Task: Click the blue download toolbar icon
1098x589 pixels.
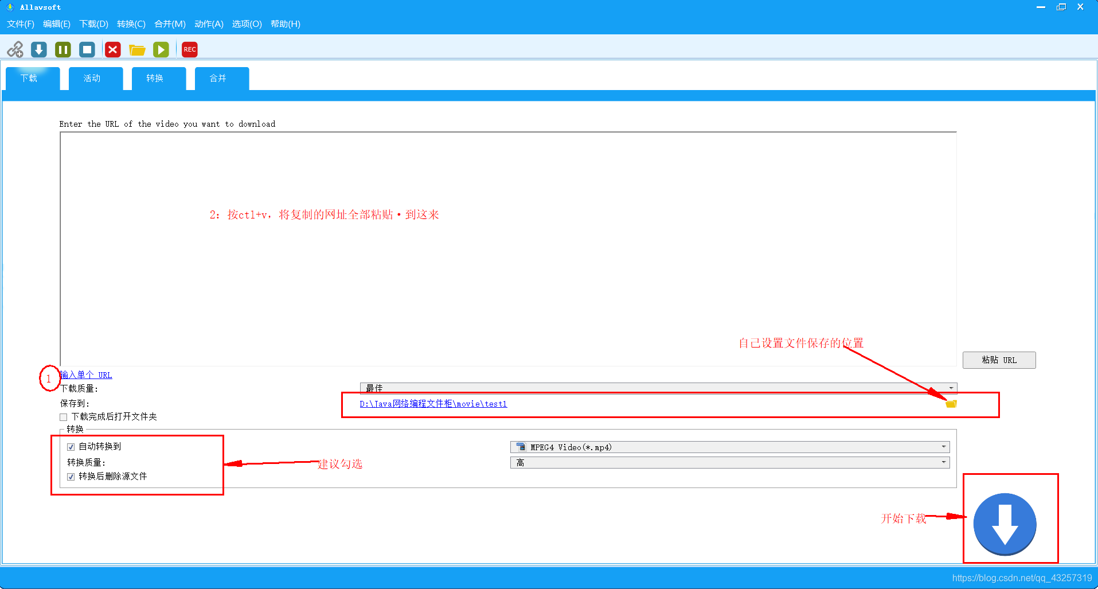Action: [x=39, y=49]
